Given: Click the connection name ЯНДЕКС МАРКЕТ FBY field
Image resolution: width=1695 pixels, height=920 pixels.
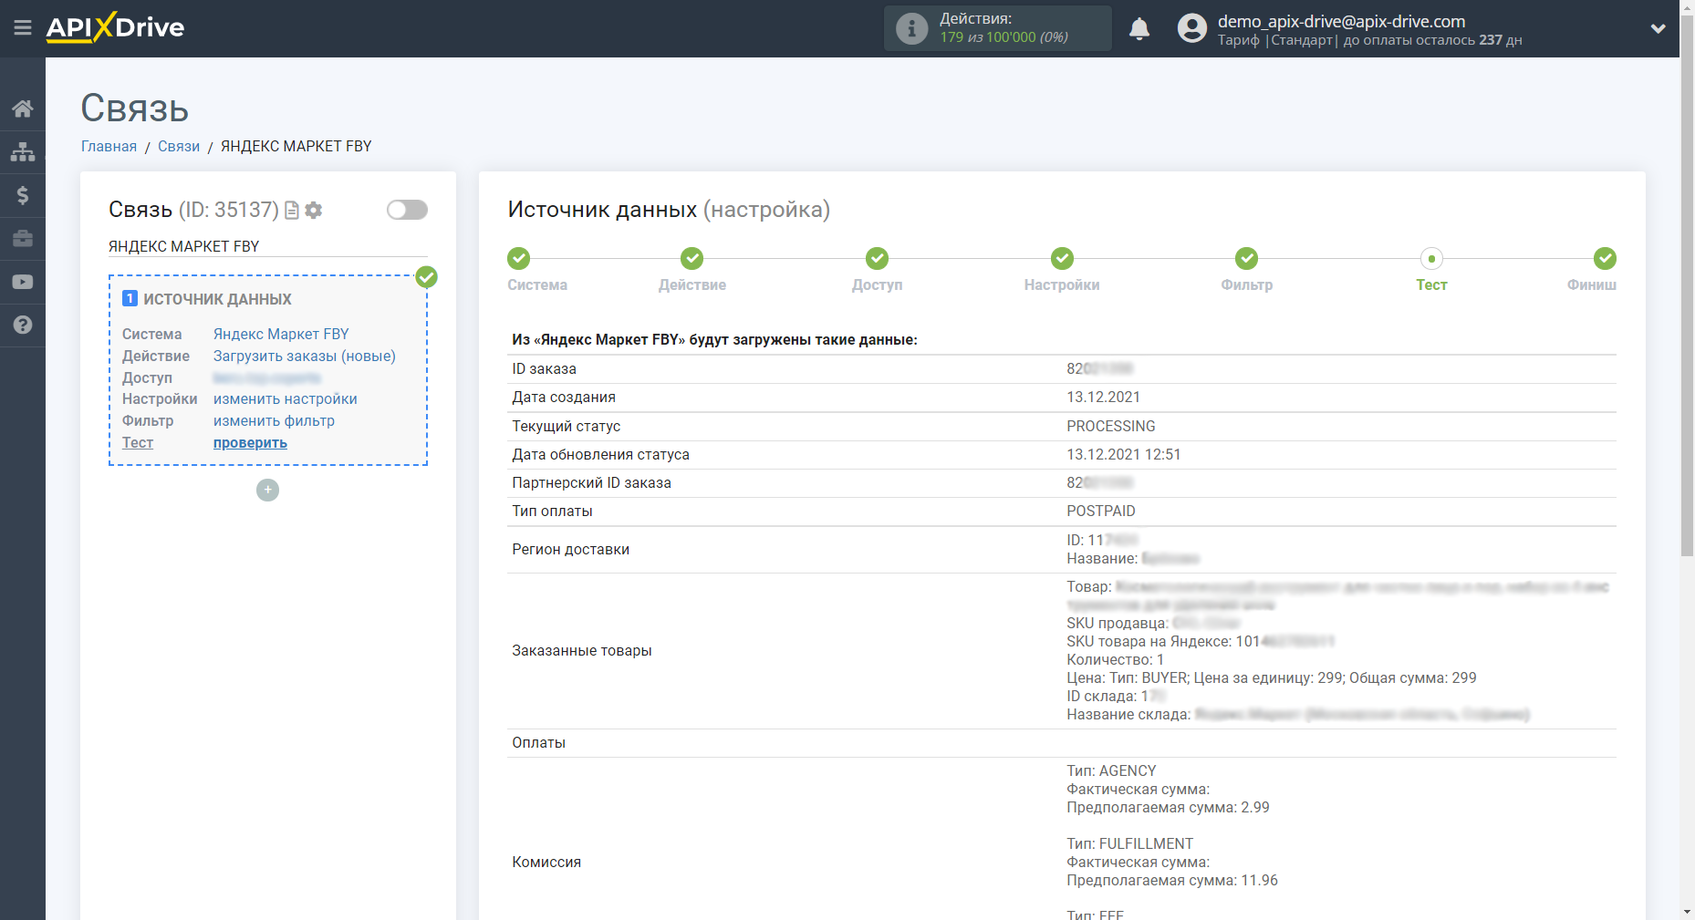Looking at the screenshot, I should coord(267,246).
